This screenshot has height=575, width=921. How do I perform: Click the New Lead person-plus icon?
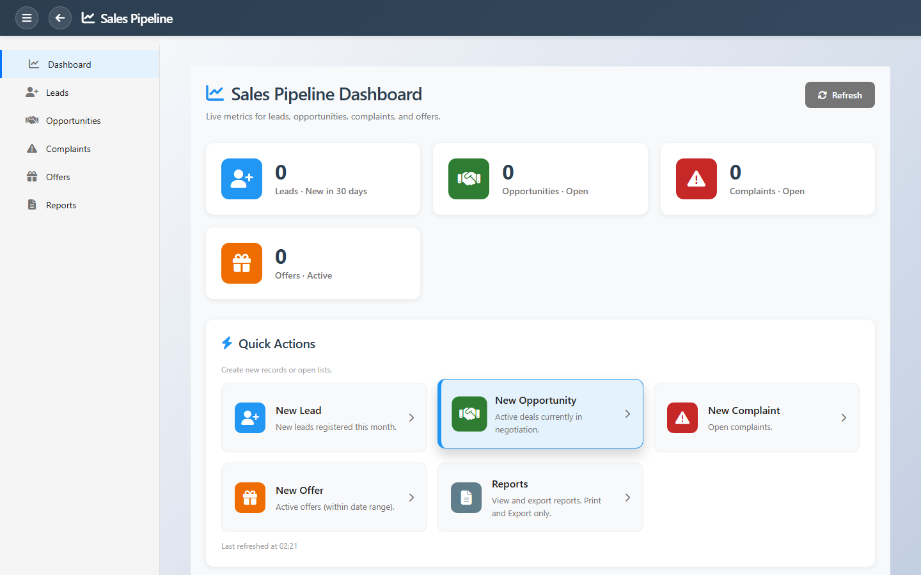(x=250, y=418)
